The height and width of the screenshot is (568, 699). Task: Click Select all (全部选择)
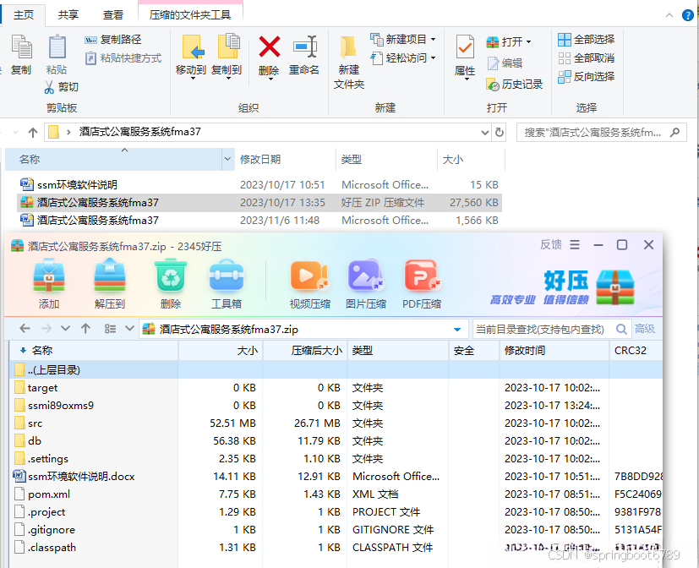[587, 40]
